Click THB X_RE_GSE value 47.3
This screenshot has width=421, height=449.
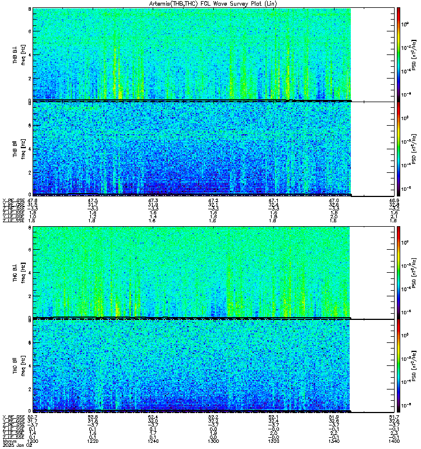153,200
